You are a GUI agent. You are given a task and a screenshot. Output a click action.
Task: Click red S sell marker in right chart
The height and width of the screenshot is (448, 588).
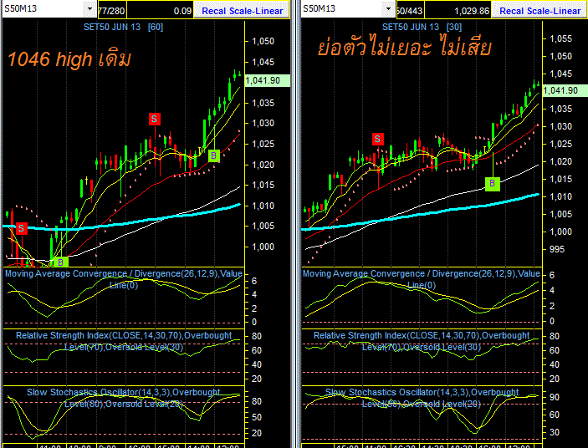click(377, 139)
